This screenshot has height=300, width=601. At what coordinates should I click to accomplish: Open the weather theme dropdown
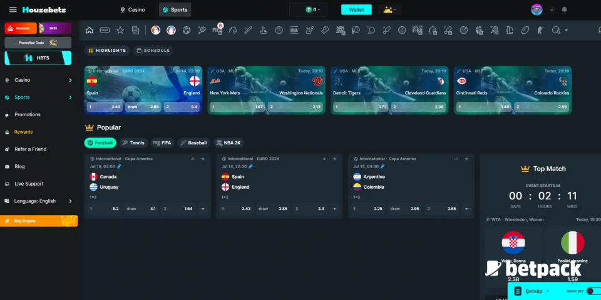pos(389,9)
